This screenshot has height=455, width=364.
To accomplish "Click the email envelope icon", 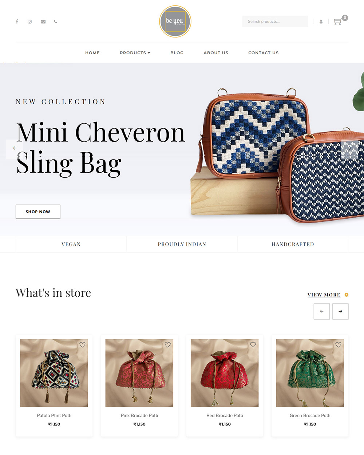I will click(43, 21).
